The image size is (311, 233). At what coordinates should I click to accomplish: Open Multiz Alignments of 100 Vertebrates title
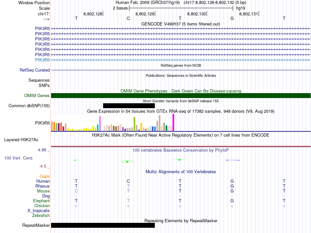point(181,172)
